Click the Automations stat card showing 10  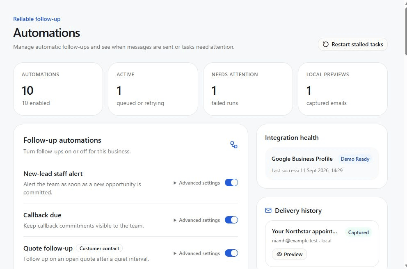tap(58, 89)
